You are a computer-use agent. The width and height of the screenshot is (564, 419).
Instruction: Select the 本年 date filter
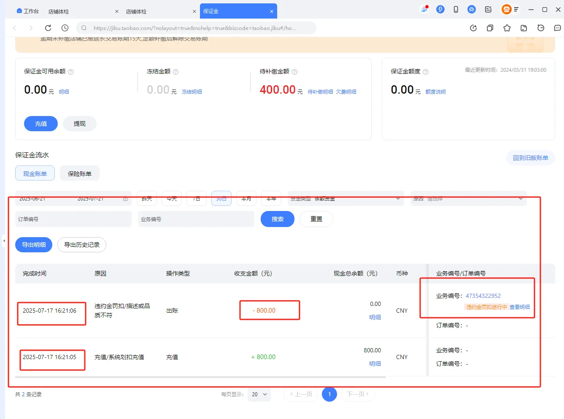(x=271, y=198)
